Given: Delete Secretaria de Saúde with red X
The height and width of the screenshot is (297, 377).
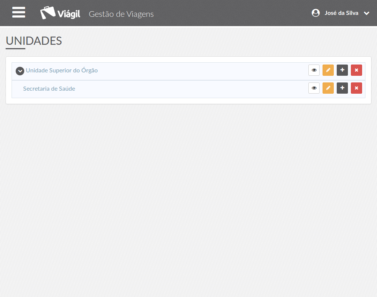Looking at the screenshot, I should coord(356,88).
